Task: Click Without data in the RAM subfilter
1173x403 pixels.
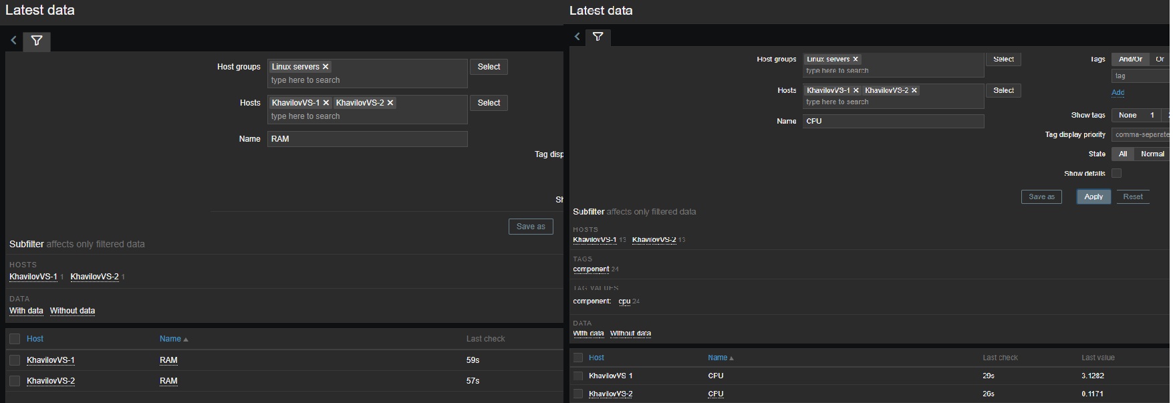Action: [x=72, y=311]
